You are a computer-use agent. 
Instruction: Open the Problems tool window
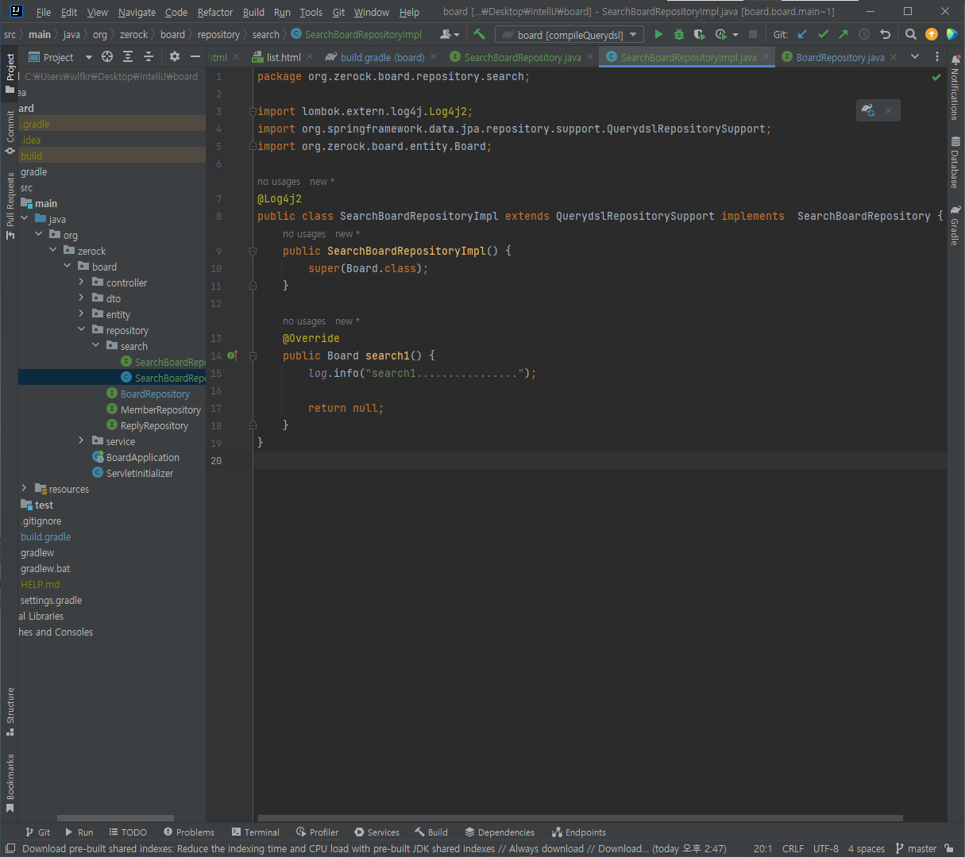tap(189, 832)
